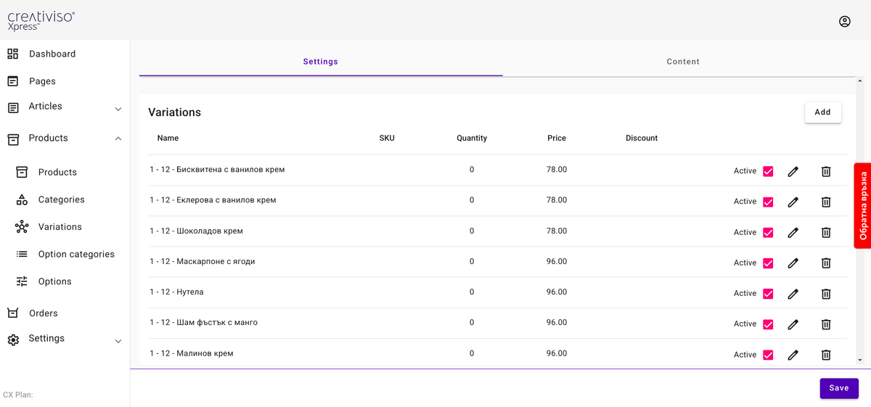The height and width of the screenshot is (407, 871).
Task: Go to the Products submenu item
Action: tap(57, 172)
